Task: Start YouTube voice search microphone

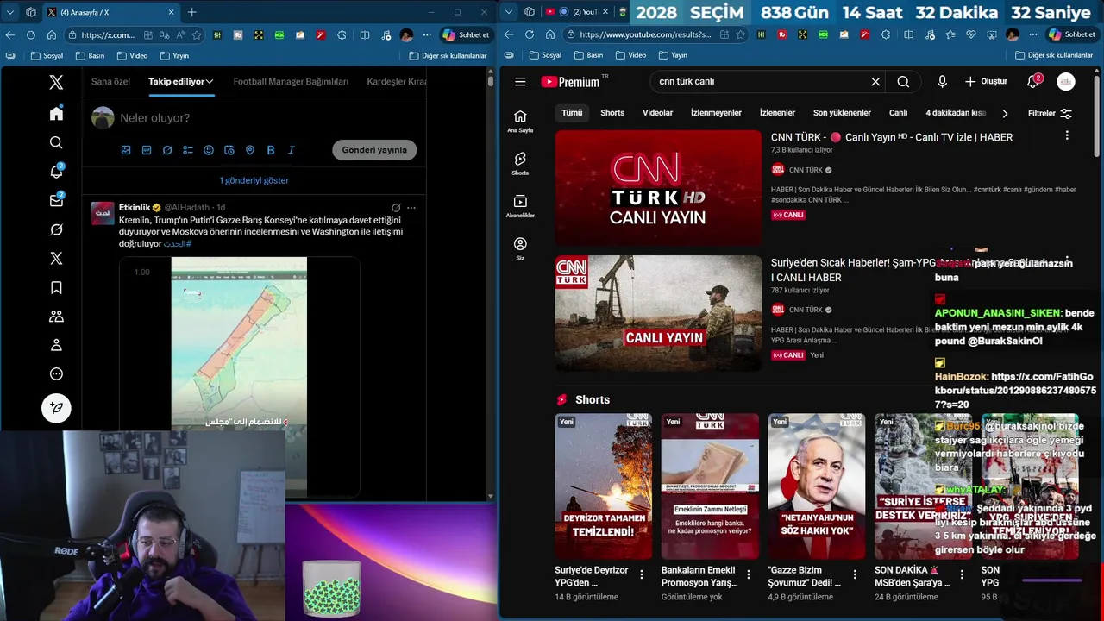Action: click(x=942, y=82)
